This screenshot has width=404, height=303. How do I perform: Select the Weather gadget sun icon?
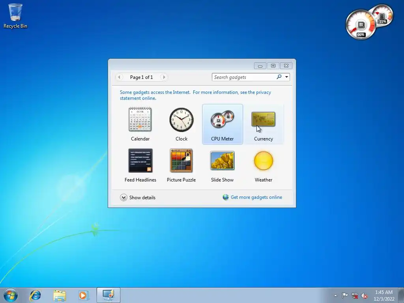pyautogui.click(x=263, y=161)
